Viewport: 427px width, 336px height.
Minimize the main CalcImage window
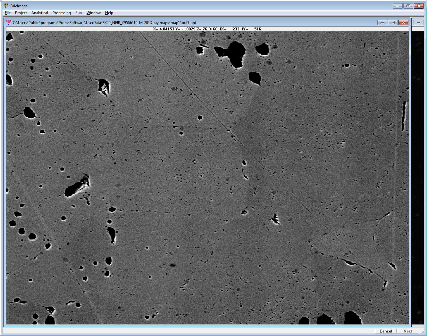[x=398, y=6]
